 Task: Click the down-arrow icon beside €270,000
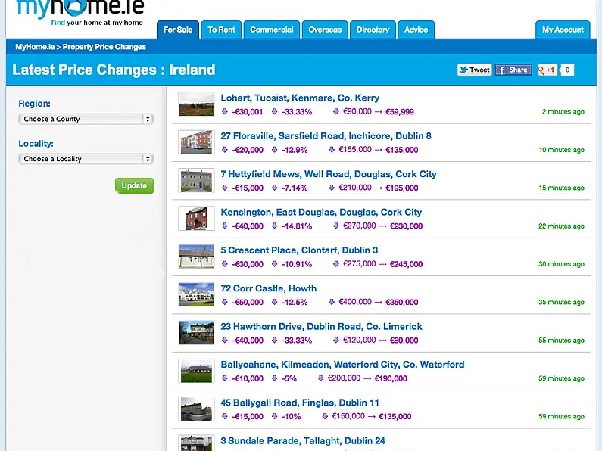point(336,225)
